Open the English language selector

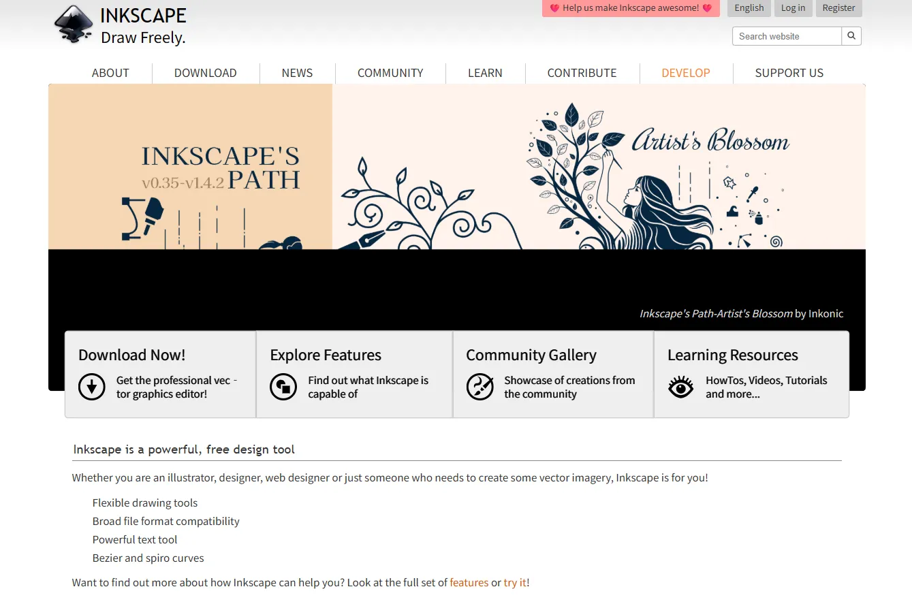[749, 8]
